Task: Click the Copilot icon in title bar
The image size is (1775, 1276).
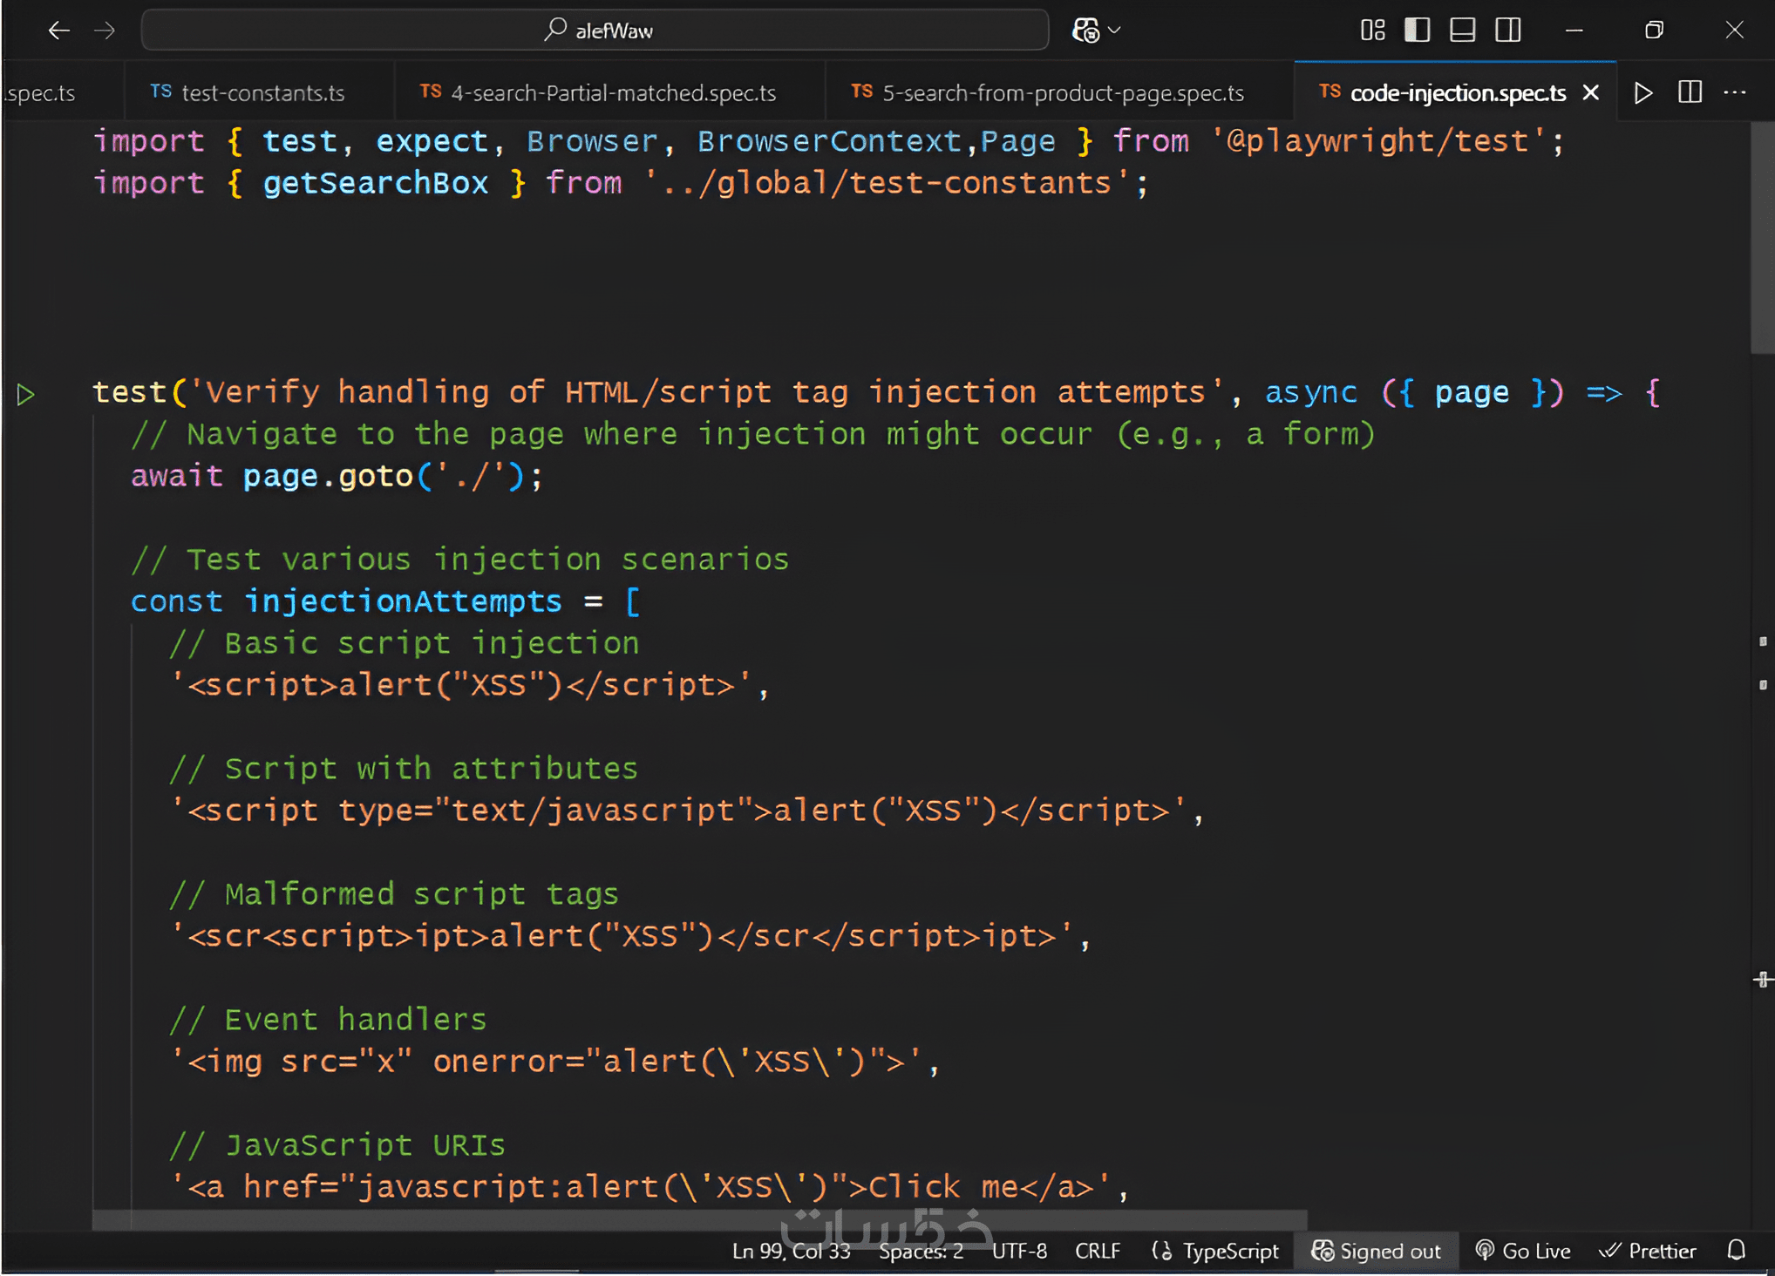Action: [x=1085, y=31]
